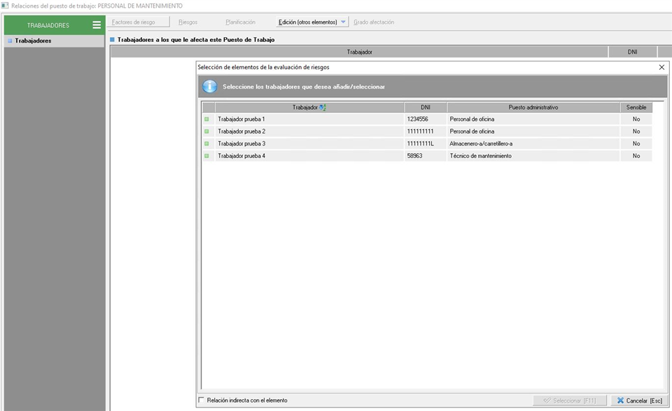Open the Planificación toolbar menu
Image resolution: width=672 pixels, height=411 pixels.
[x=240, y=22]
